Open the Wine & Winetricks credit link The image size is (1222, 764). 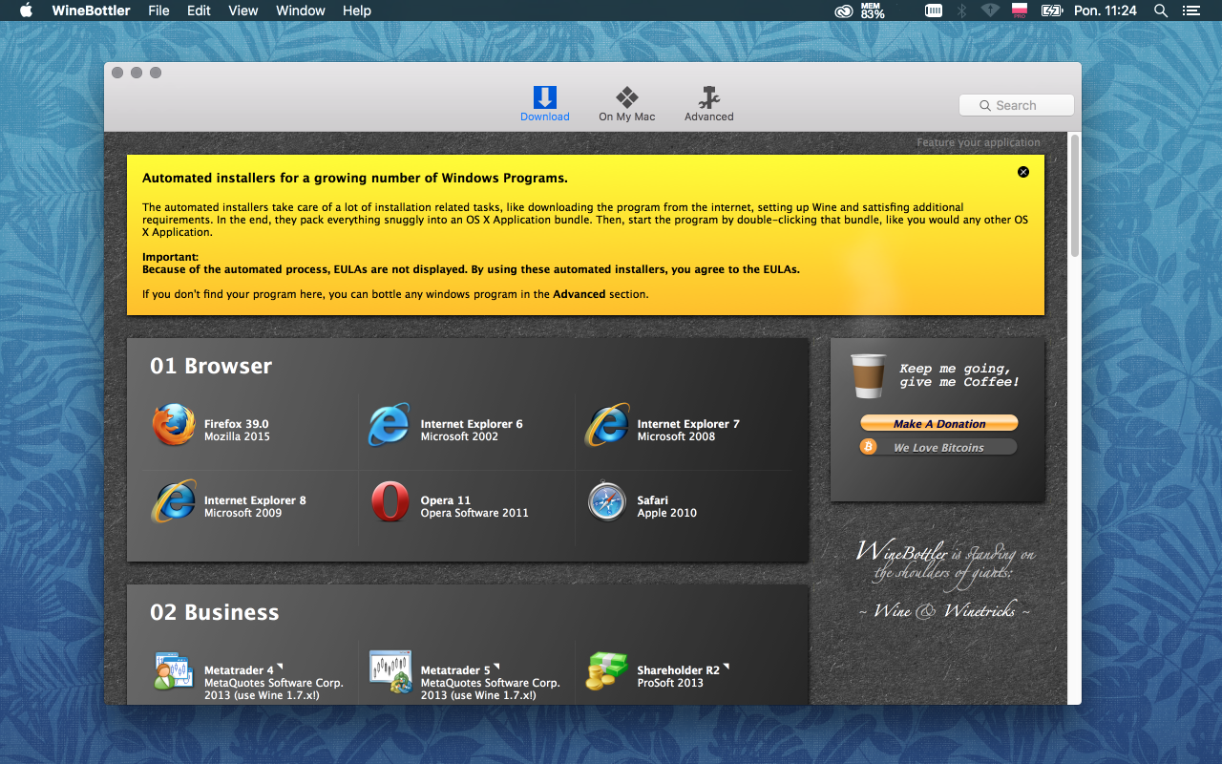point(944,610)
